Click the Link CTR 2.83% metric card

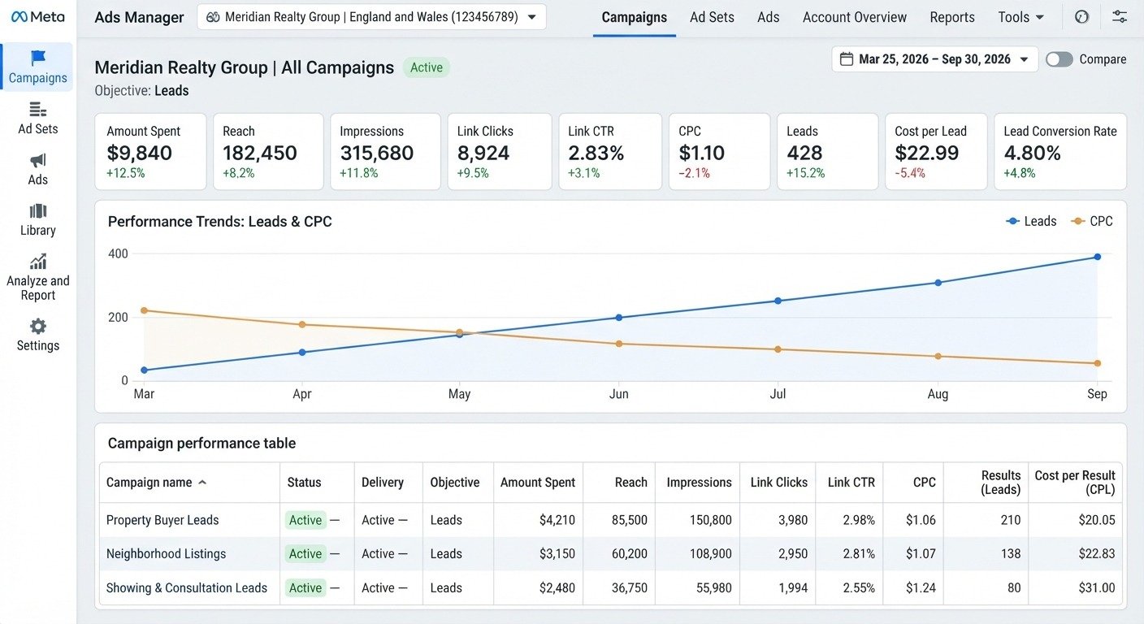pos(610,152)
